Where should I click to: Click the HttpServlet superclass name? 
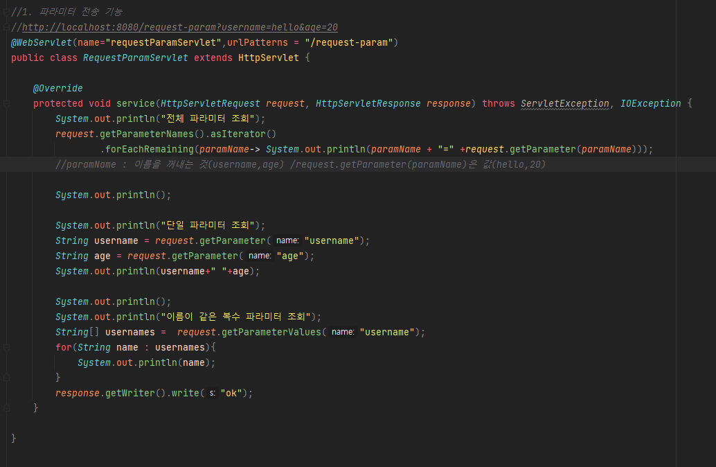[x=268, y=58]
